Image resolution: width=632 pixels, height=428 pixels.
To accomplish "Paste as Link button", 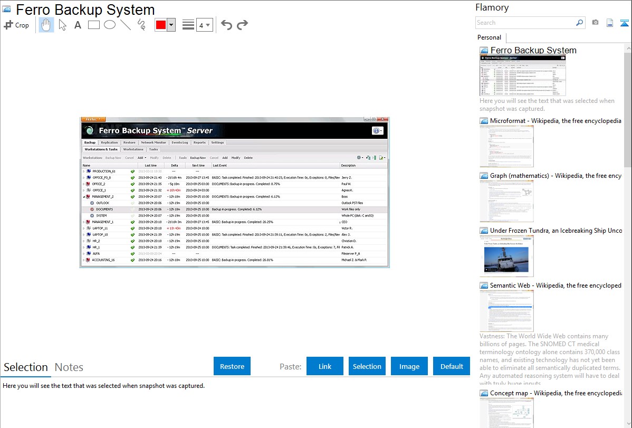I will (x=325, y=366).
